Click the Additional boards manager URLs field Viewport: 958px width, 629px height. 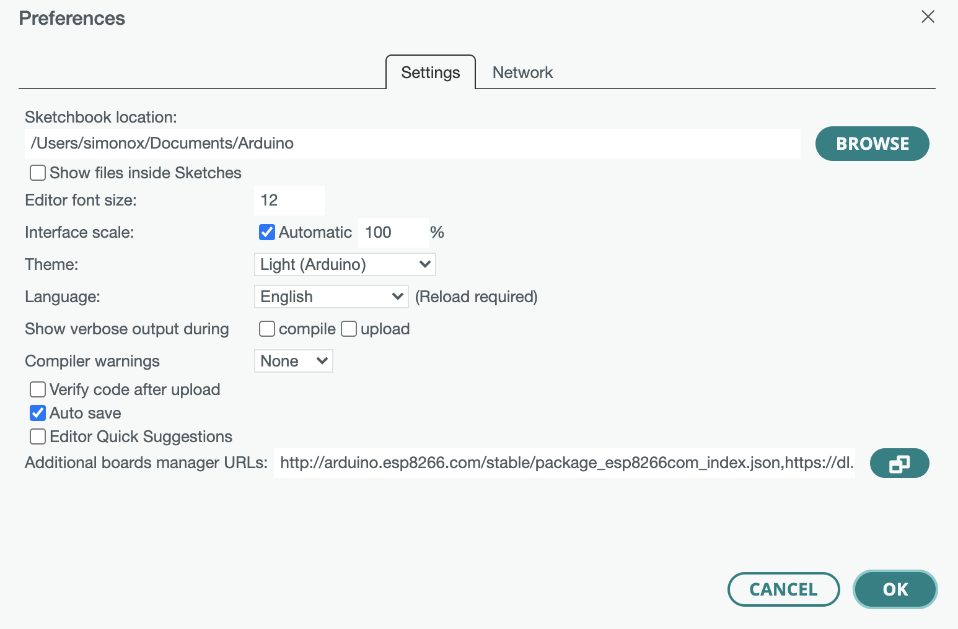click(x=565, y=463)
